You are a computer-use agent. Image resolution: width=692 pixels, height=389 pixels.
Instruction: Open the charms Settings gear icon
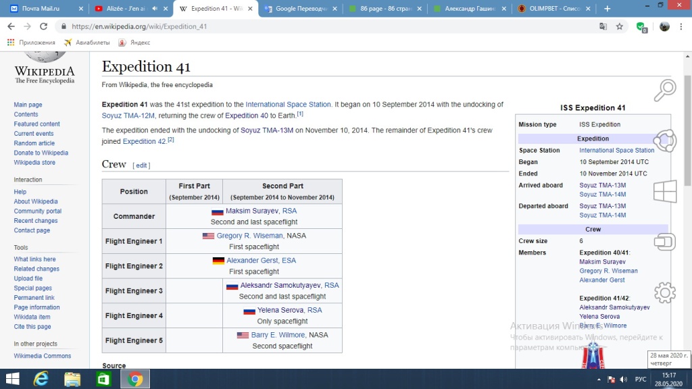coord(665,292)
